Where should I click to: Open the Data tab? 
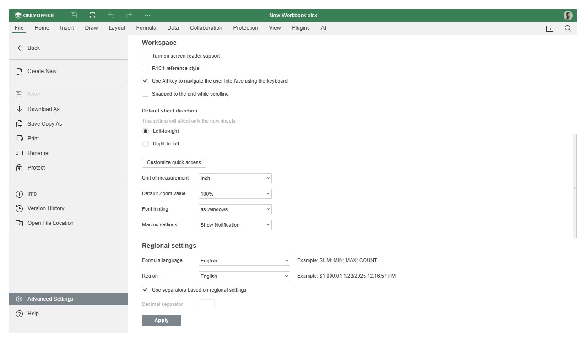(x=173, y=28)
